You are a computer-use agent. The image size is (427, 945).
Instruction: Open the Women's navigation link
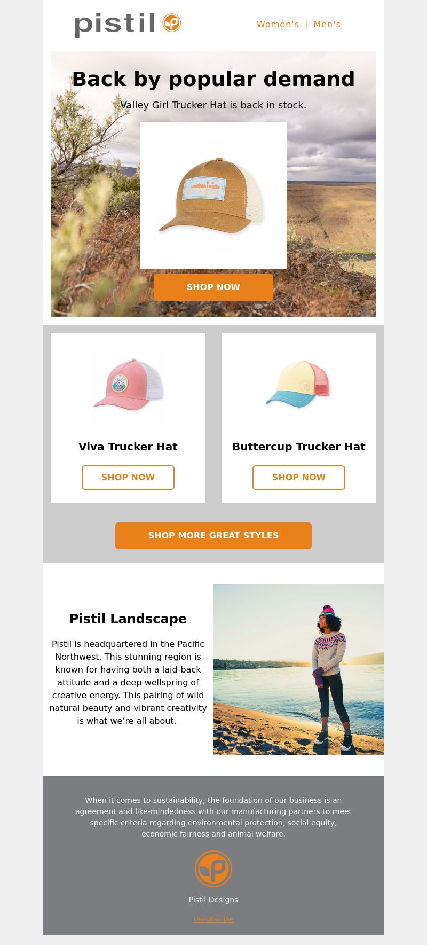278,24
